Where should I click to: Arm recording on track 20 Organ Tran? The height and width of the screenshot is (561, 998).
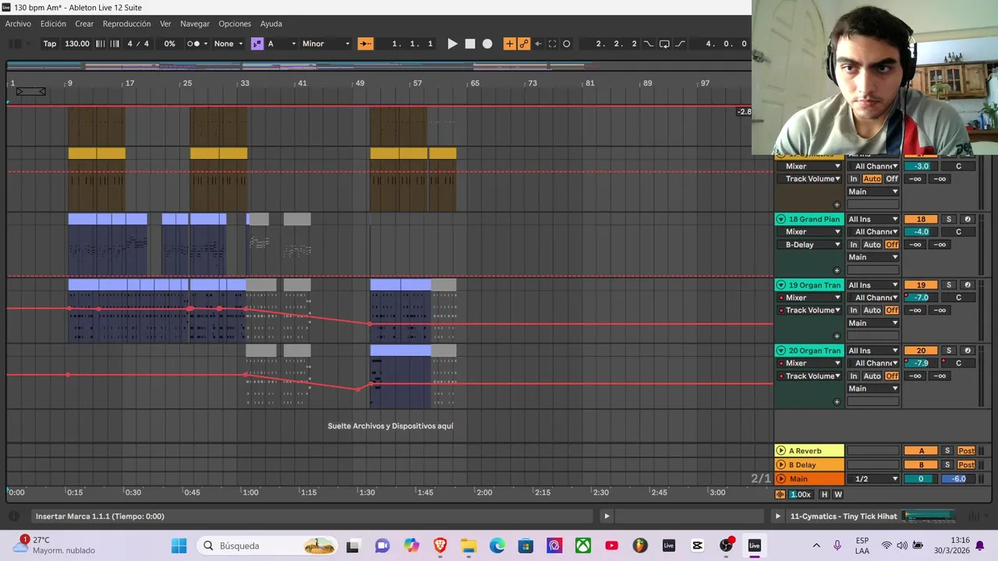[x=968, y=351]
